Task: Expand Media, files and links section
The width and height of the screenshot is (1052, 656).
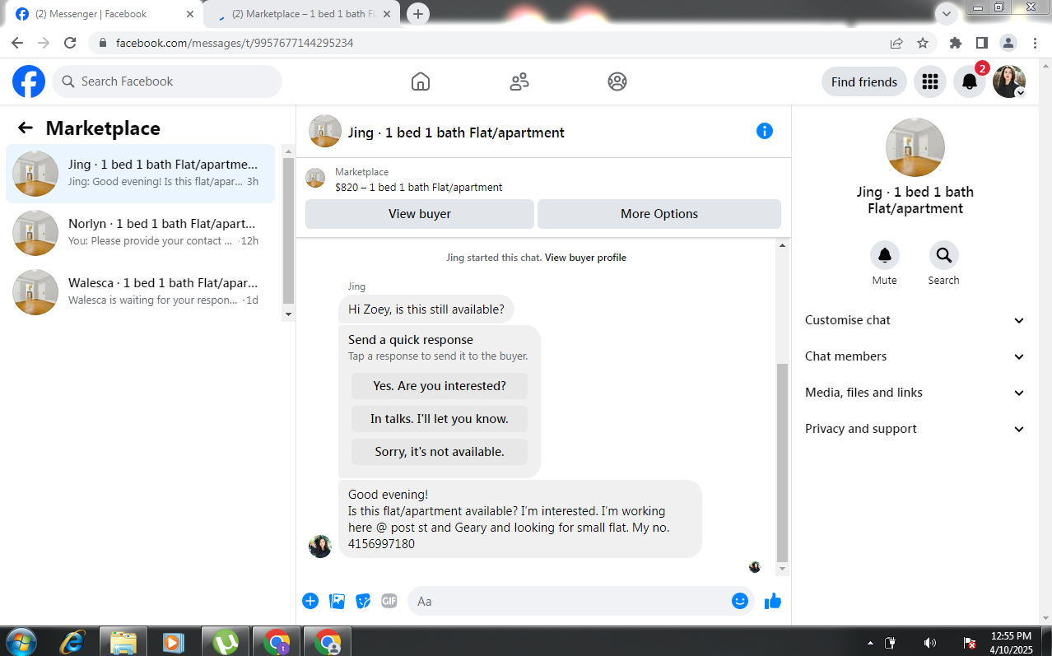Action: tap(915, 393)
